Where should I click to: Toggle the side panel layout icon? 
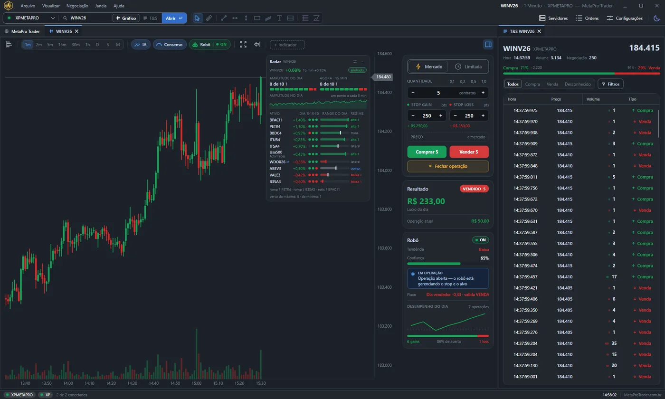[x=488, y=44]
